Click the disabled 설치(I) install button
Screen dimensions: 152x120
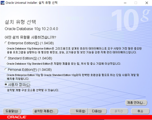(x=119, y=111)
